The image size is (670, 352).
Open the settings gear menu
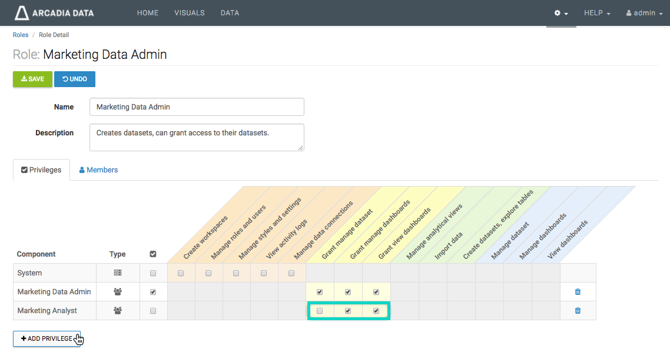click(560, 13)
